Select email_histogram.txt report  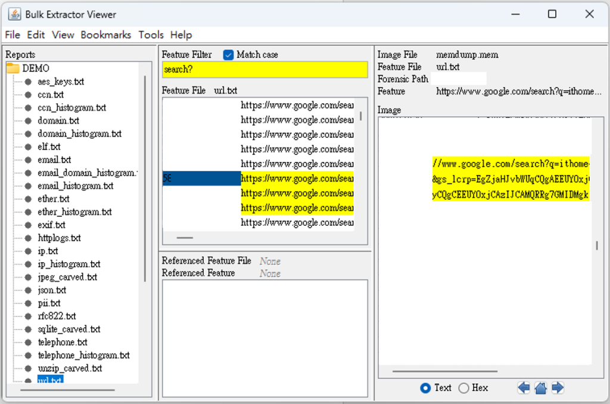coord(76,186)
